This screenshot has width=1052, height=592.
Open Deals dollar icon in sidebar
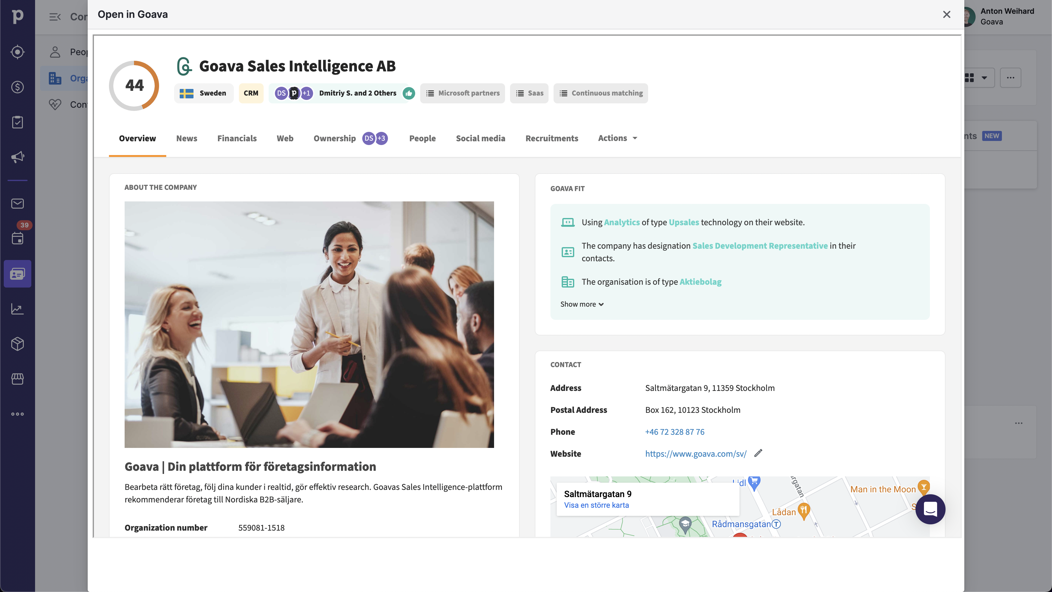(17, 87)
